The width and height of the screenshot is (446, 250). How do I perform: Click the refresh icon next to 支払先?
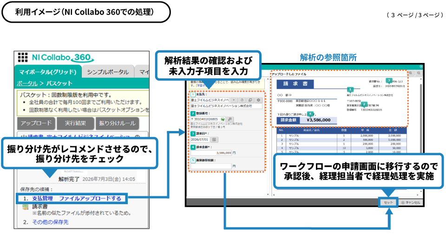tap(242, 100)
